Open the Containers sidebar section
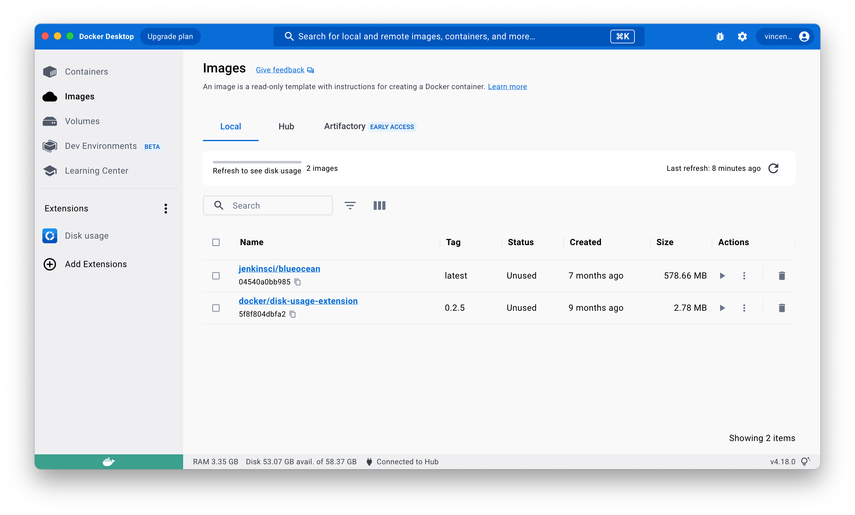 (x=109, y=71)
